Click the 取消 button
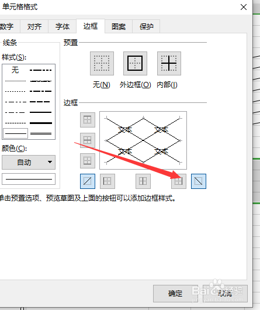 click(225, 294)
